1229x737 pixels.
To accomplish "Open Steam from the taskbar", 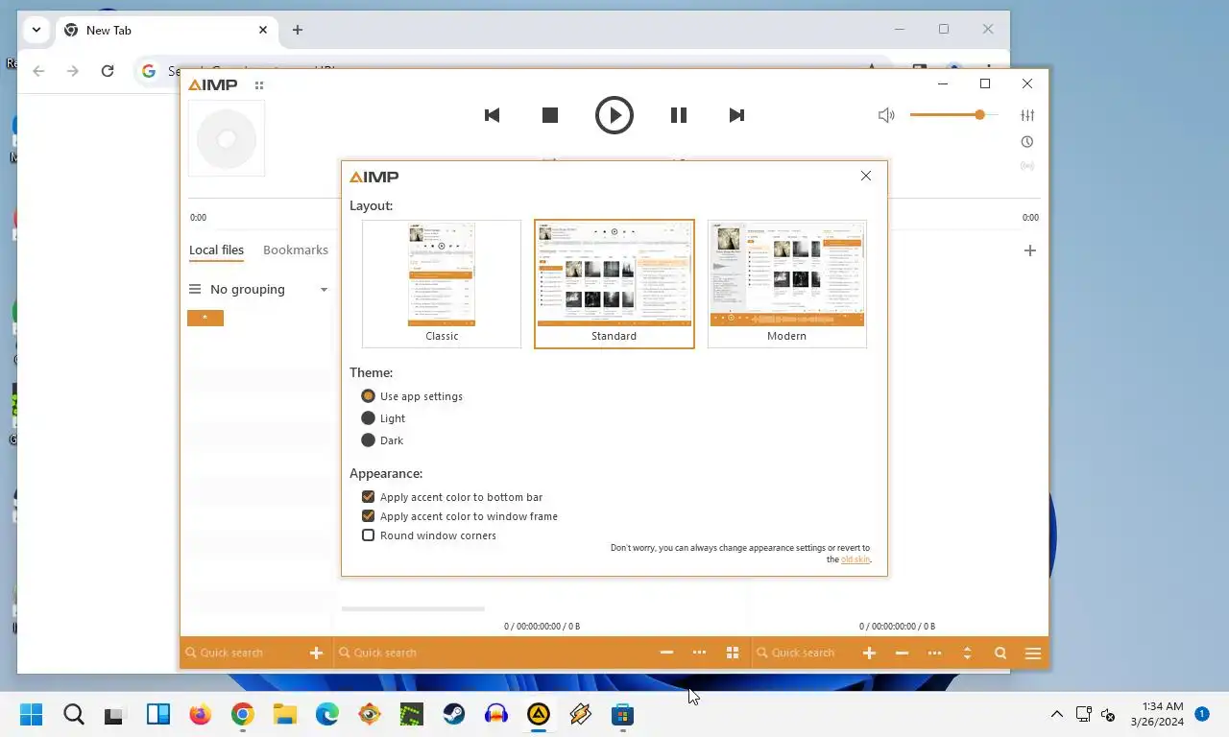I will click(454, 714).
